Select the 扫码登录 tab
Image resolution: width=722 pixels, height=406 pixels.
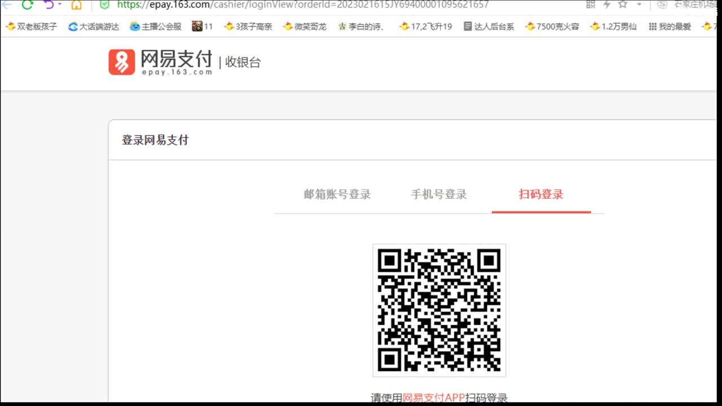coord(541,195)
